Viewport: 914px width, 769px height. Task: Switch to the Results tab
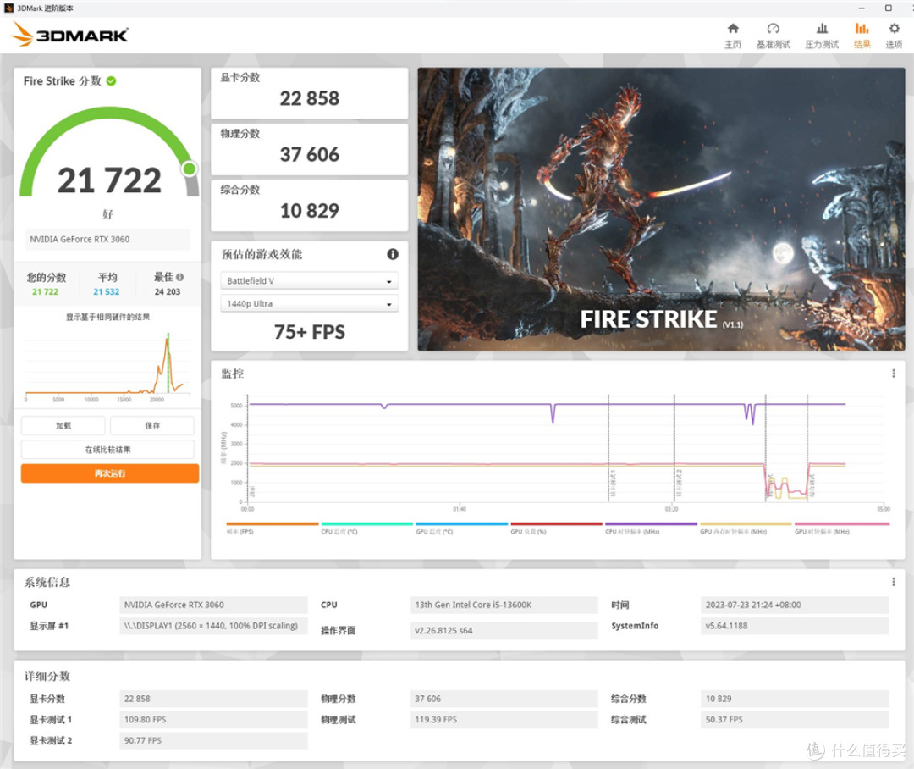pos(862,36)
